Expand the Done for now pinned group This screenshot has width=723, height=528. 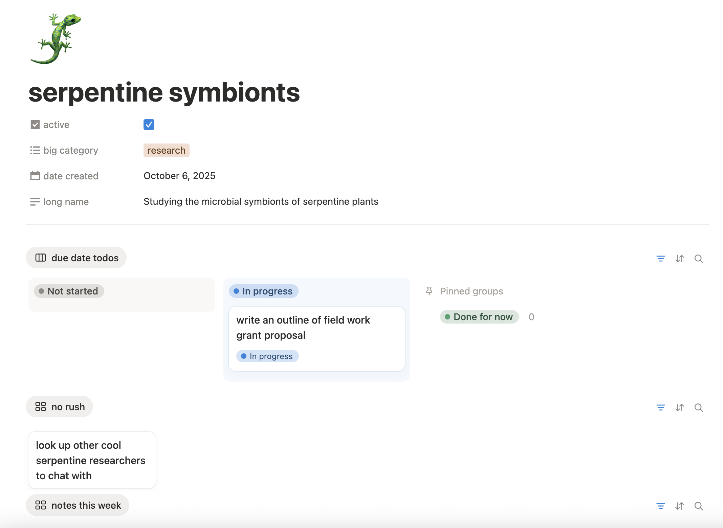(x=479, y=317)
